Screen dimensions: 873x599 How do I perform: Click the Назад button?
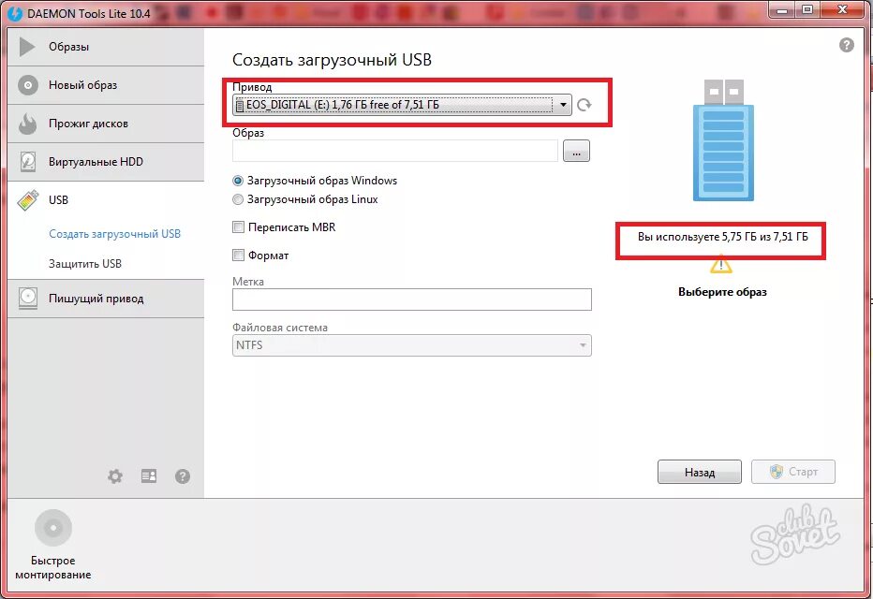[x=700, y=473]
